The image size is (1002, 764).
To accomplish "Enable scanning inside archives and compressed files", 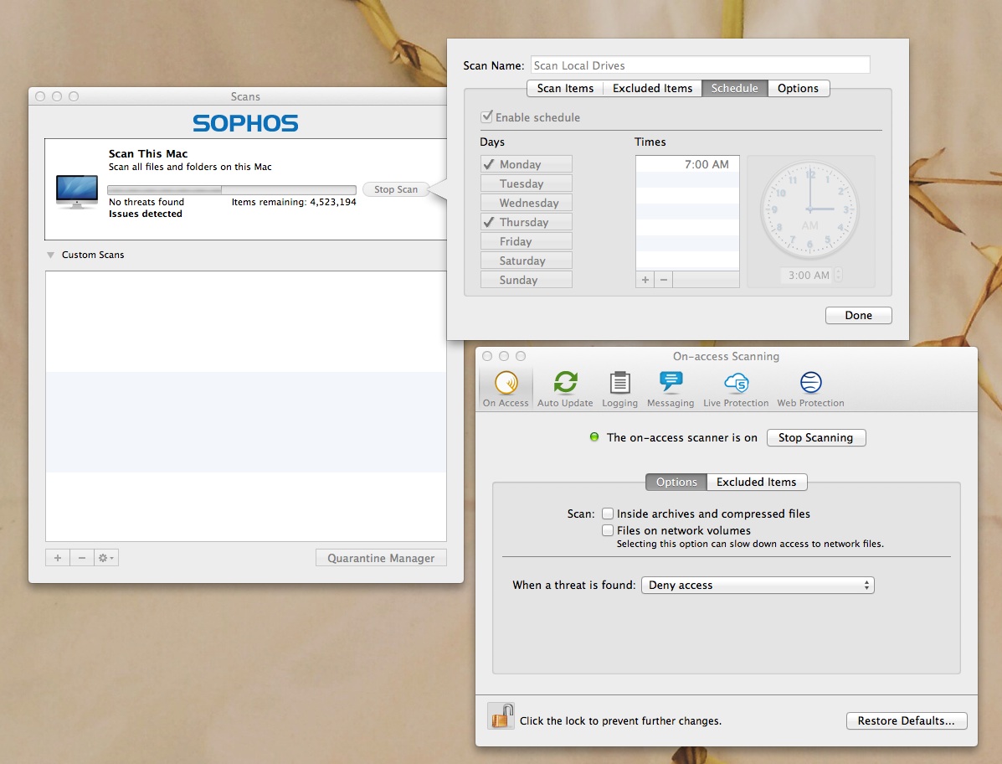I will click(x=608, y=514).
